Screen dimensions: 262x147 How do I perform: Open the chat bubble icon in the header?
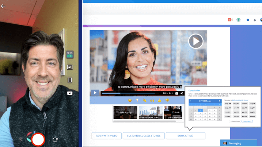(x=248, y=20)
